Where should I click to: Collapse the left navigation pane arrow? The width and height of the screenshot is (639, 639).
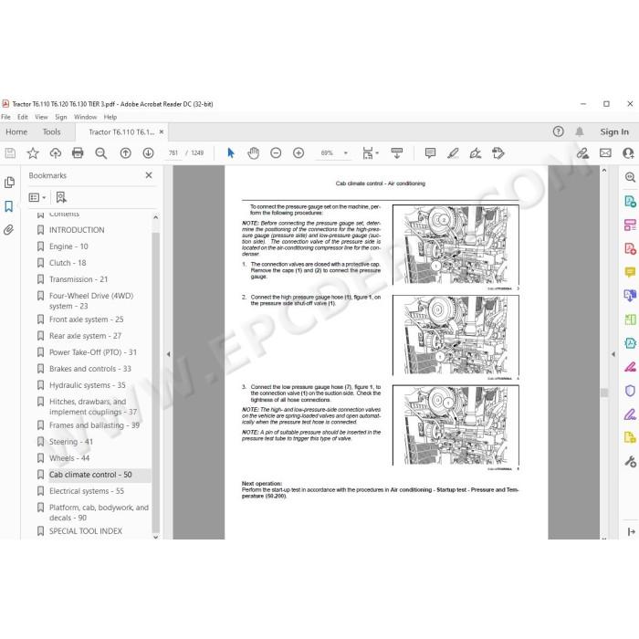coord(168,354)
